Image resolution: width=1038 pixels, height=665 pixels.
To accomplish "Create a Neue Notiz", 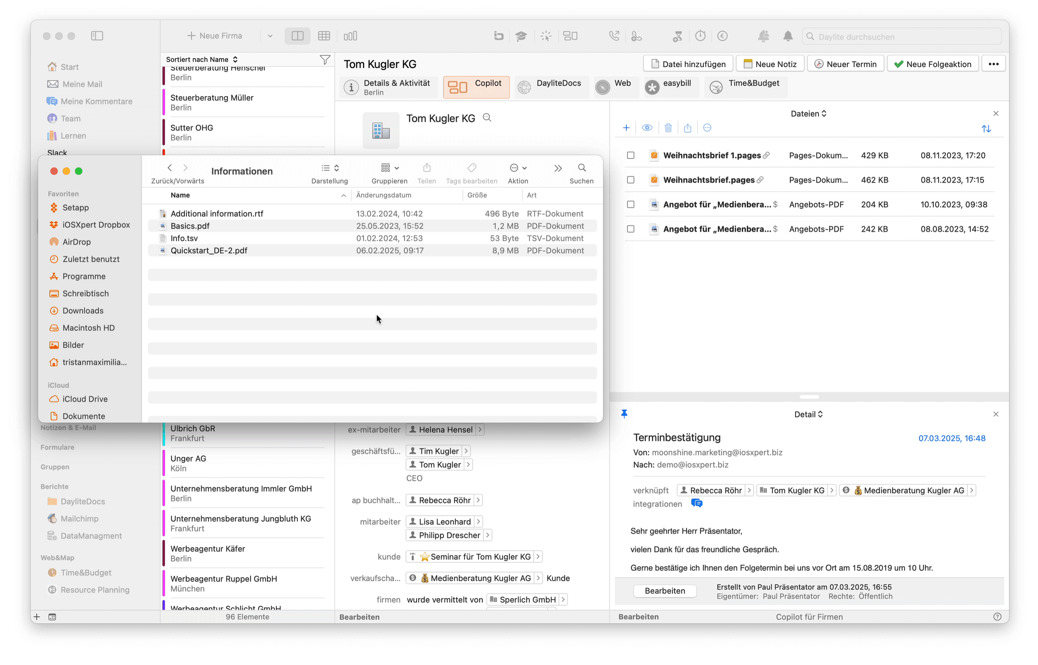I will pos(770,64).
